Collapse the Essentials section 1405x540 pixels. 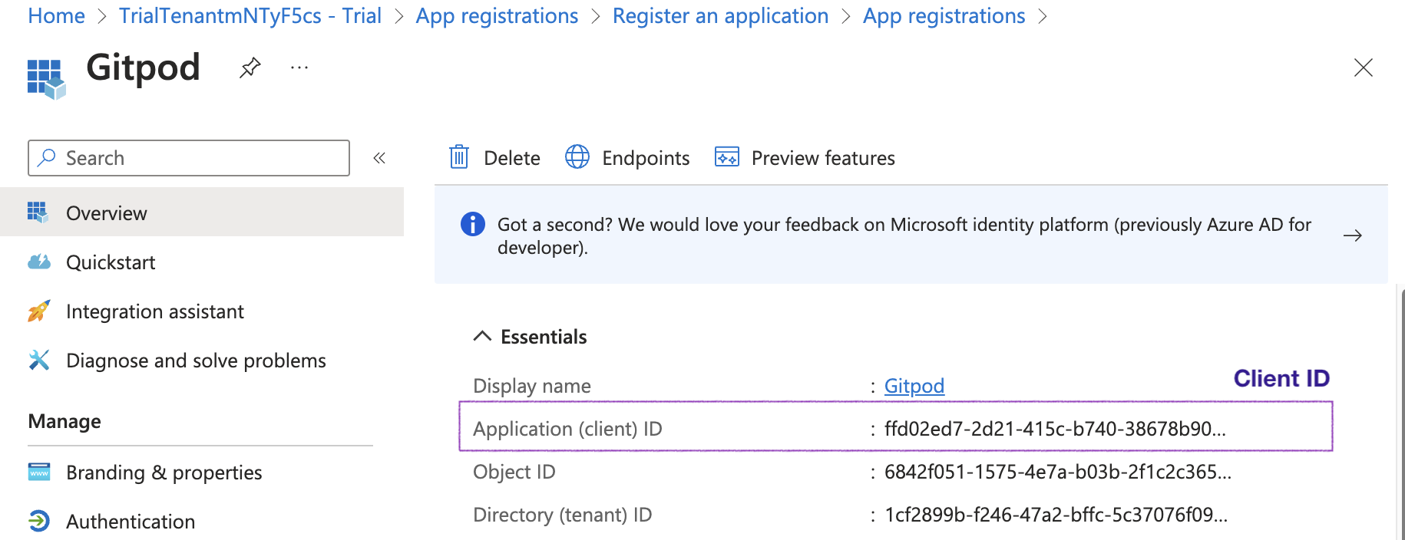[482, 337]
